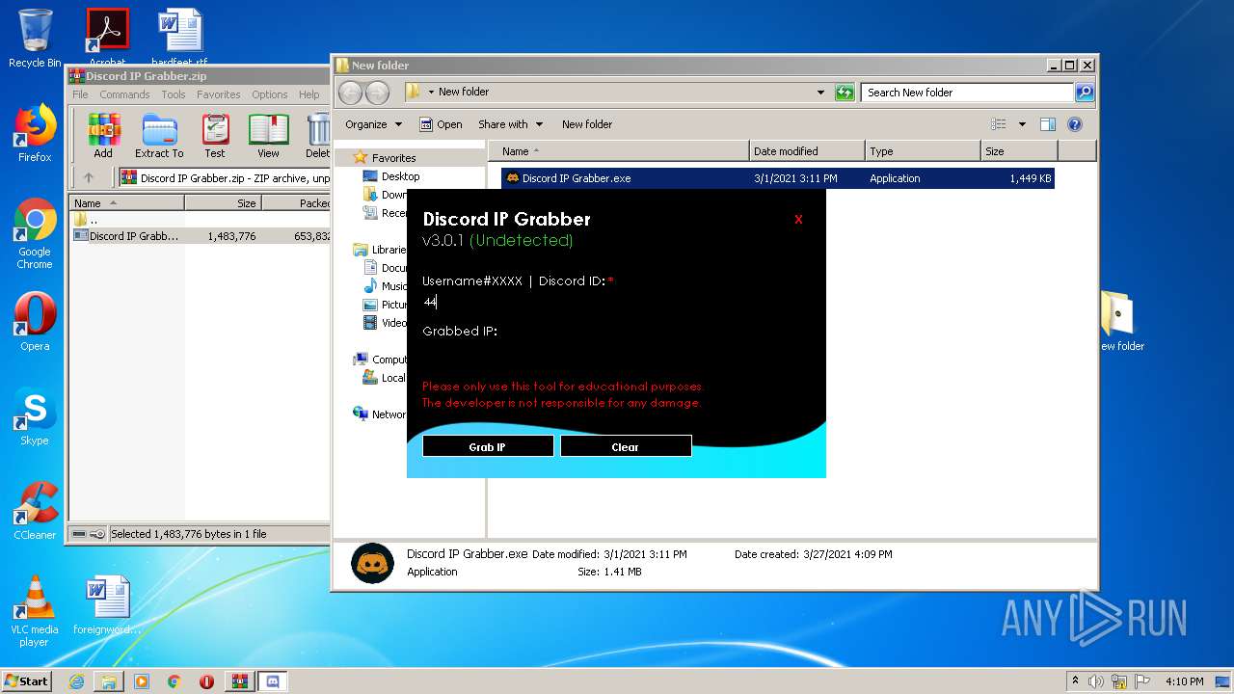
Task: Open WinRAR Commands menu
Action: coord(124,94)
